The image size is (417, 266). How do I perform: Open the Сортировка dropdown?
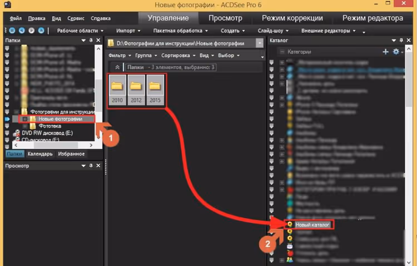[178, 56]
